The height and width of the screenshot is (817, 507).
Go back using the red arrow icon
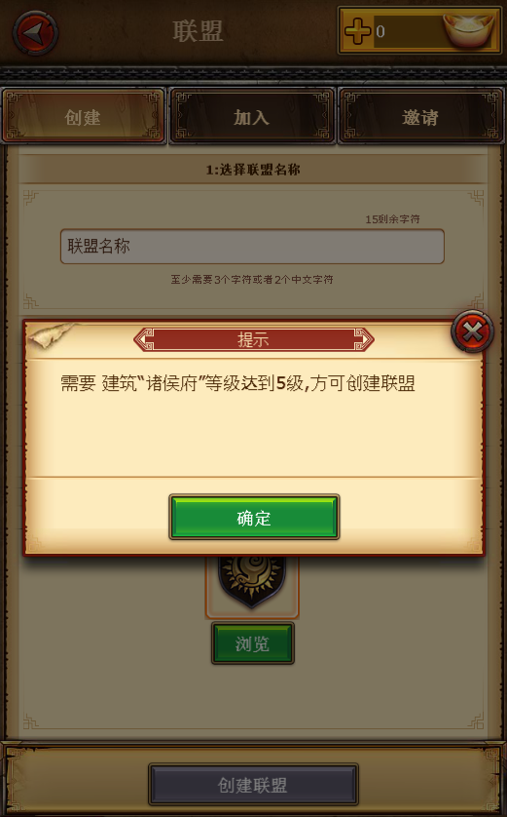coord(35,32)
